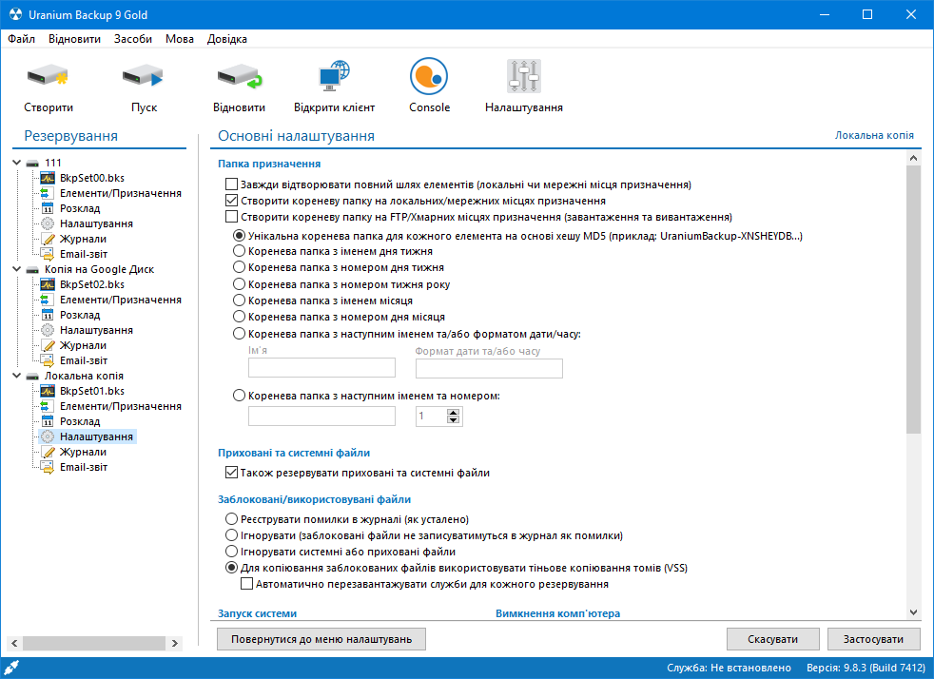Click the Застосувати button
Screen dimensions: 934x679
[873, 639]
